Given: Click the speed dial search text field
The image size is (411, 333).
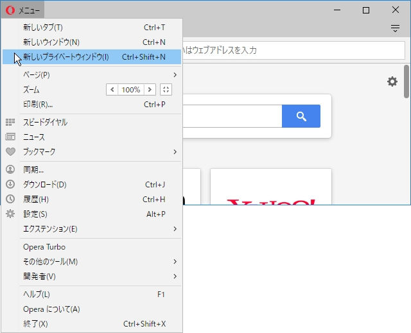Looking at the screenshot, I should coord(232,116).
